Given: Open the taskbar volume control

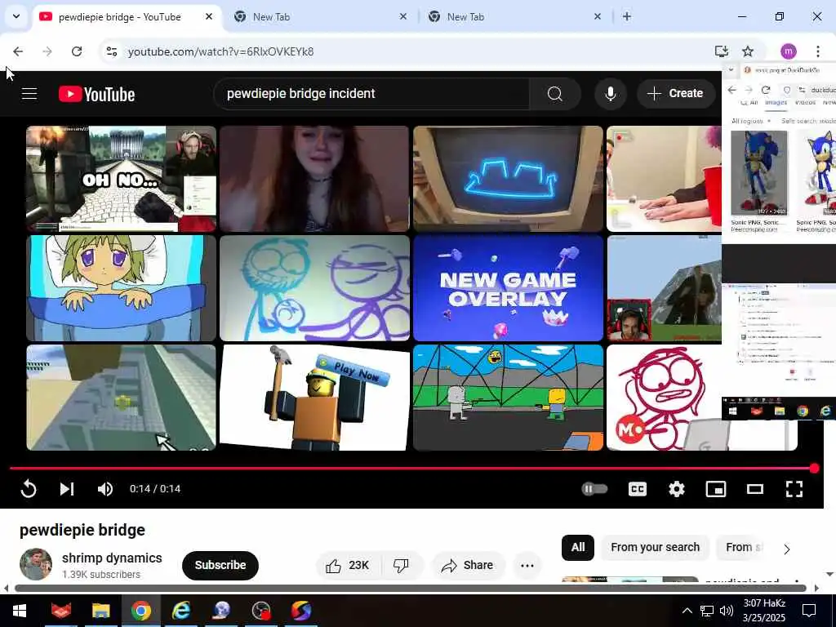Looking at the screenshot, I should [x=726, y=611].
